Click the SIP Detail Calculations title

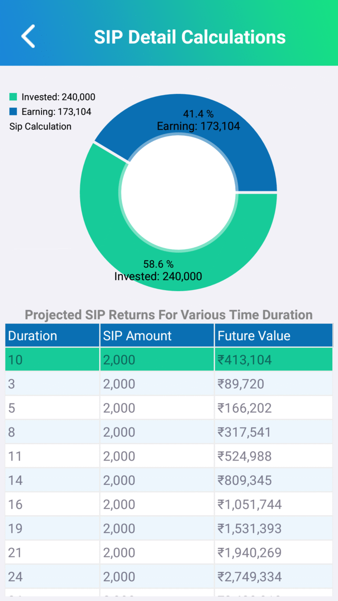190,37
